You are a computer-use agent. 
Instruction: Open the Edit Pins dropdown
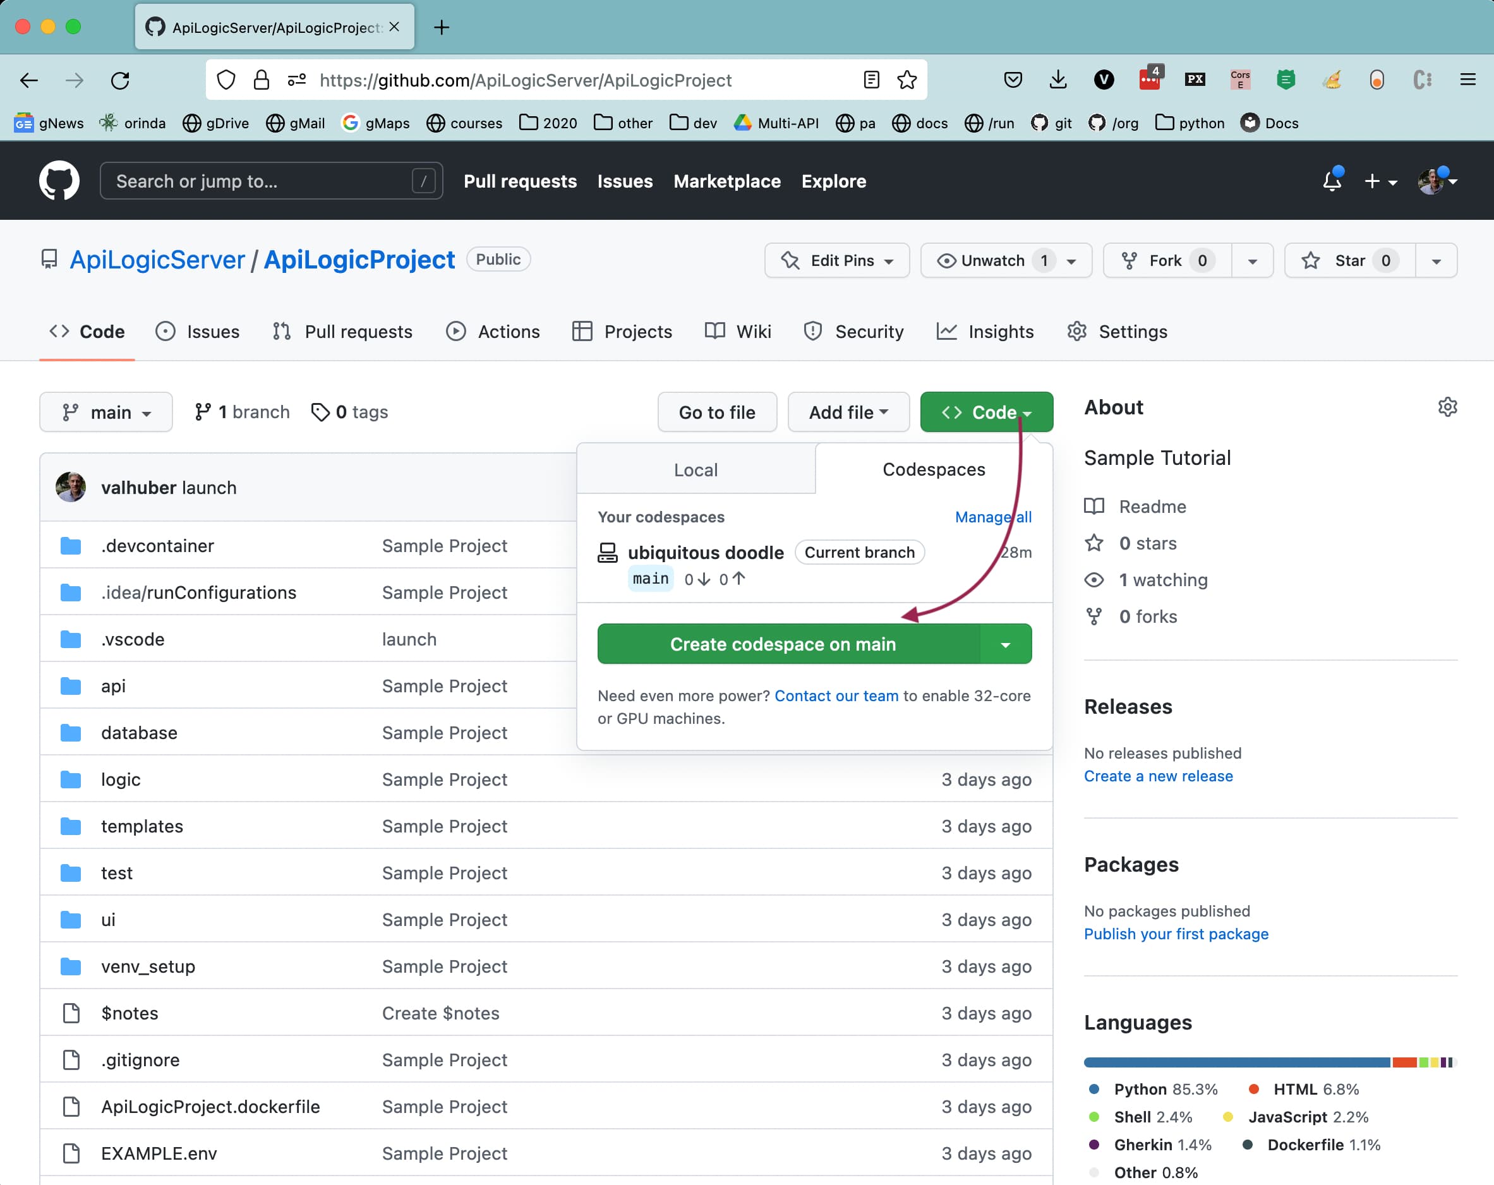pyautogui.click(x=836, y=261)
